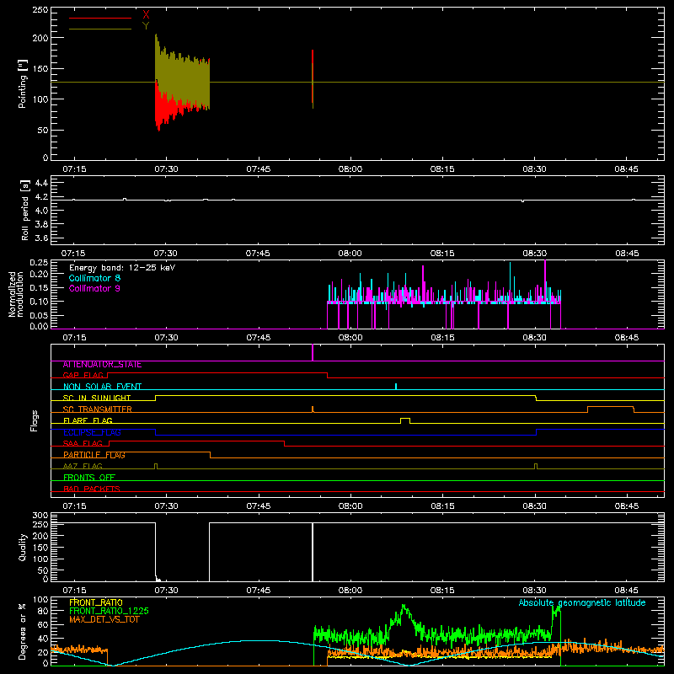Select the red "X" legend label
This screenshot has width=674, height=674.
pyautogui.click(x=146, y=15)
